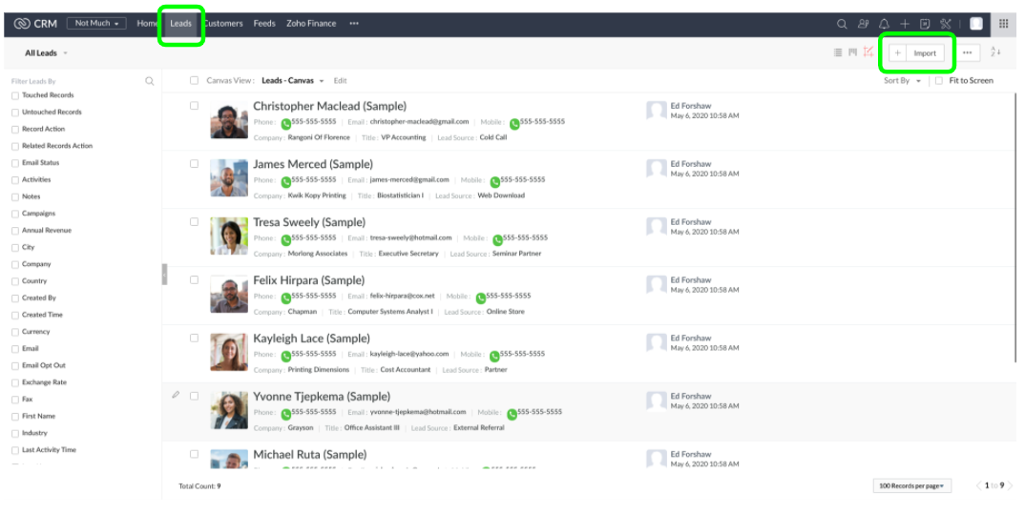Expand the more modules ellipsis in the top nav
This screenshot has width=1025, height=514.
354,24
